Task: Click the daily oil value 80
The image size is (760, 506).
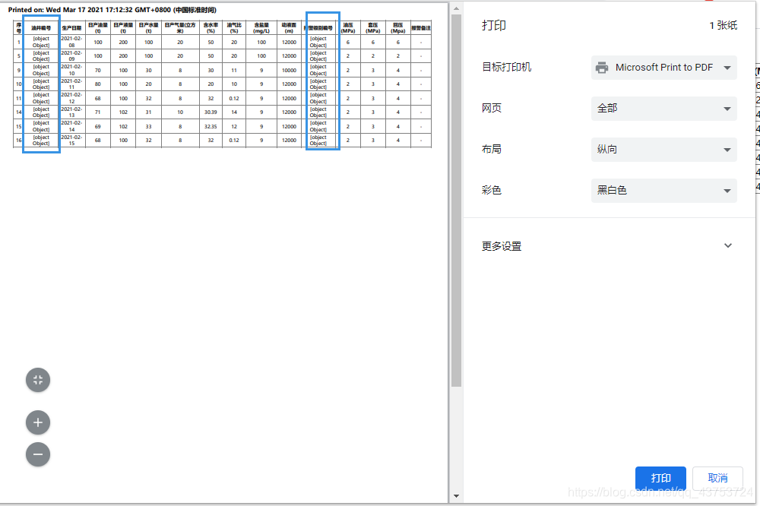Action: tap(98, 84)
